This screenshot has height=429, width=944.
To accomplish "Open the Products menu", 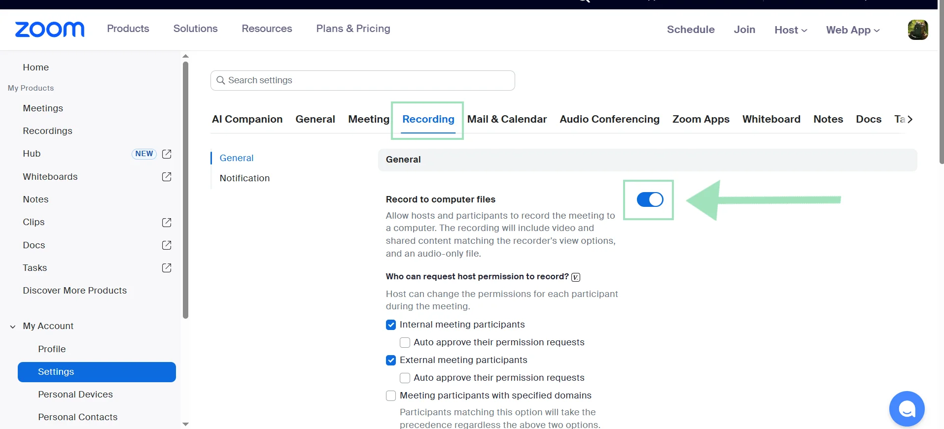I will pyautogui.click(x=128, y=29).
